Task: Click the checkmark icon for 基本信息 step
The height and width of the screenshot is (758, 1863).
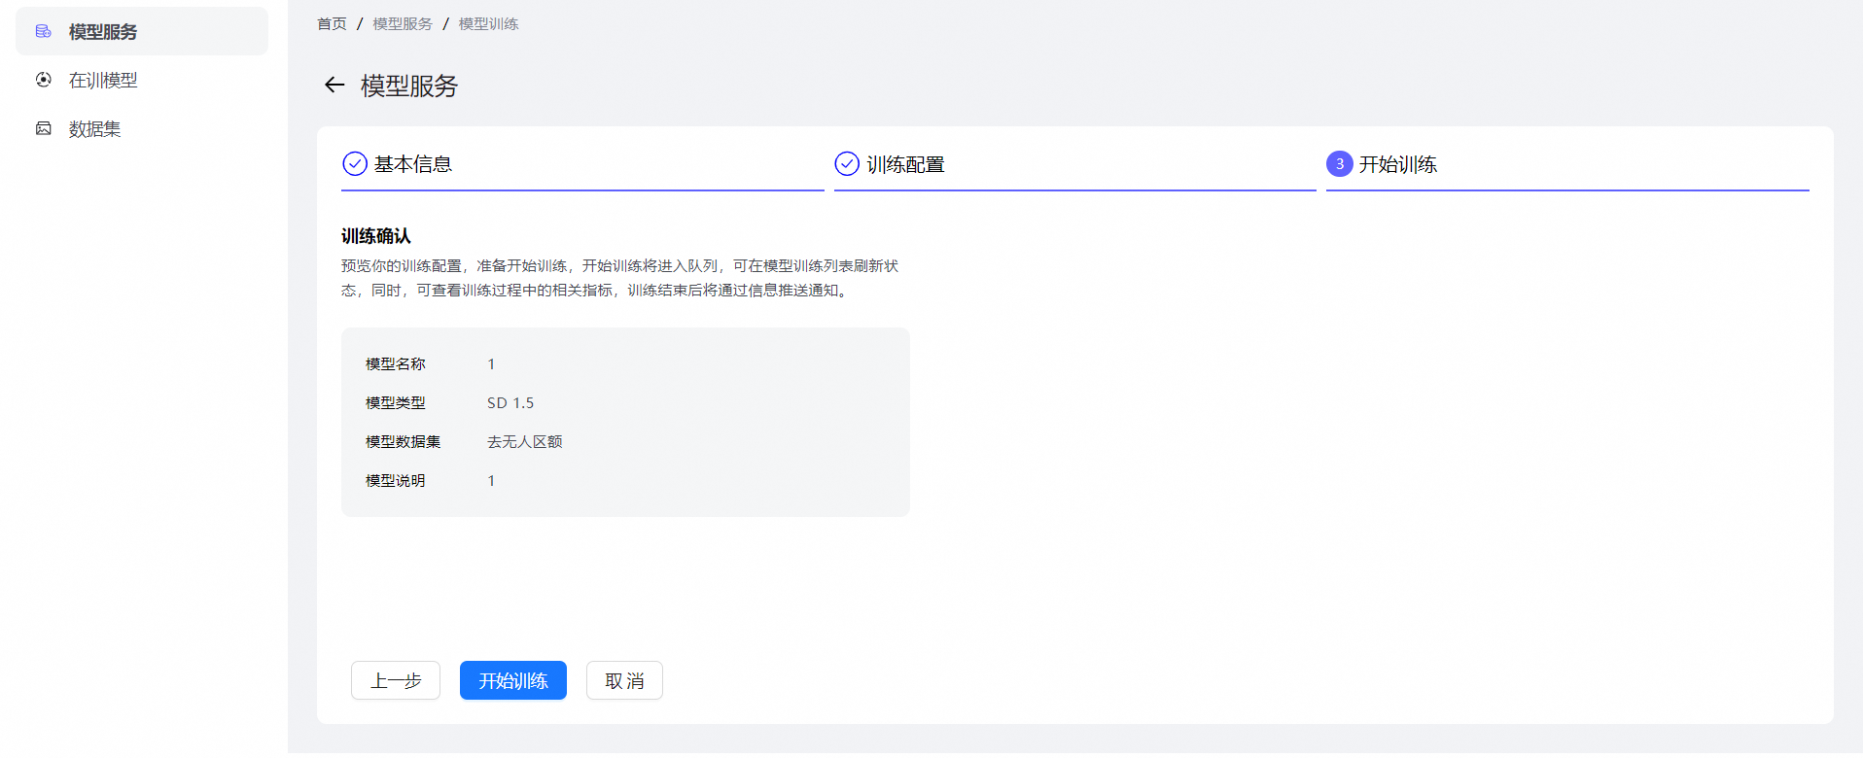Action: pyautogui.click(x=355, y=163)
